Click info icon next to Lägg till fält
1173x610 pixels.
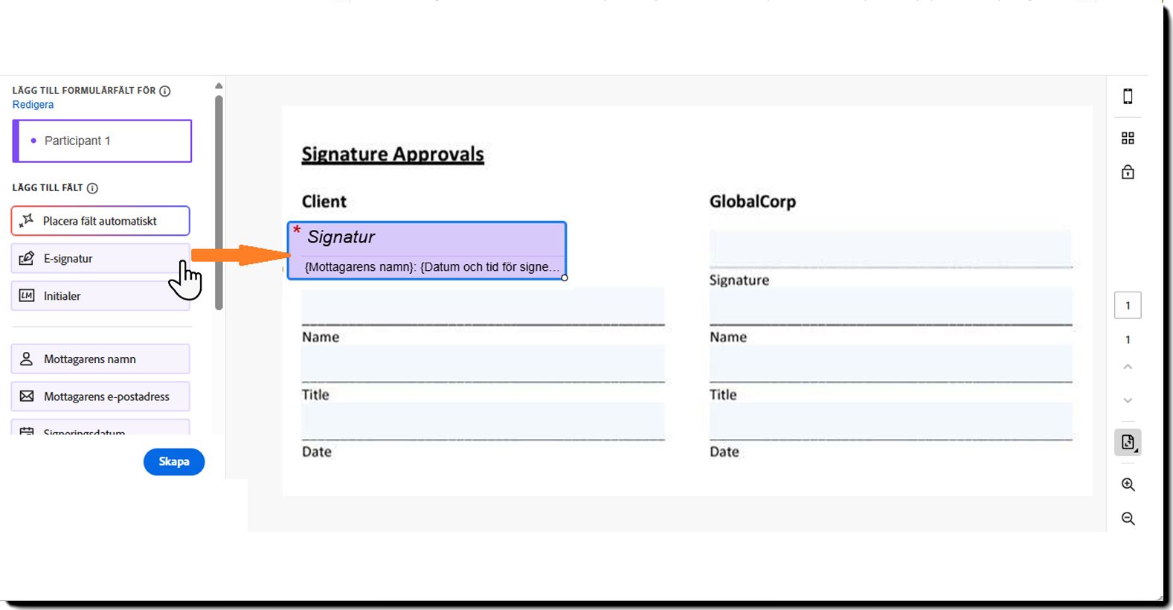click(92, 188)
